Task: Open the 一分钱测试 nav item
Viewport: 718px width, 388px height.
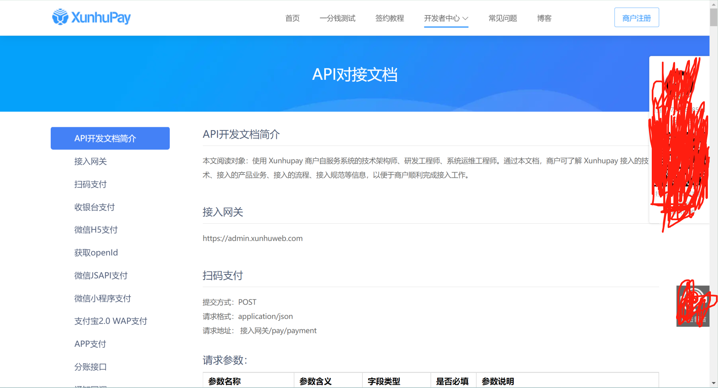Action: coord(337,18)
